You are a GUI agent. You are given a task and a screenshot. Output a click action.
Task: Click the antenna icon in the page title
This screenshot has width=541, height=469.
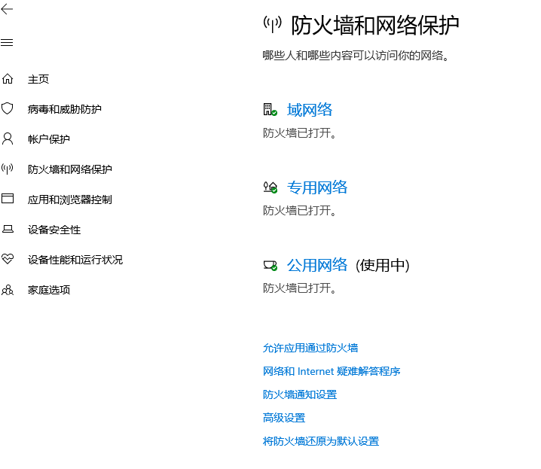(272, 25)
